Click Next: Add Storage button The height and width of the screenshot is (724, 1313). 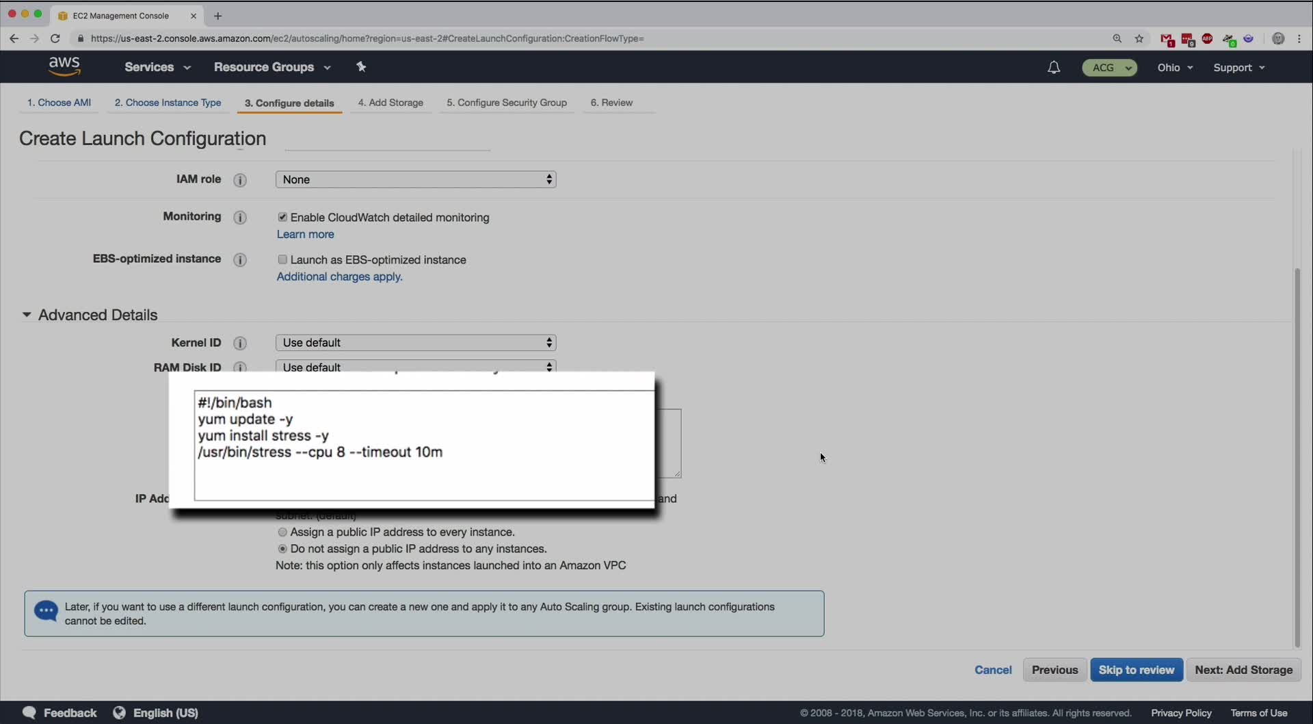pos(1243,670)
